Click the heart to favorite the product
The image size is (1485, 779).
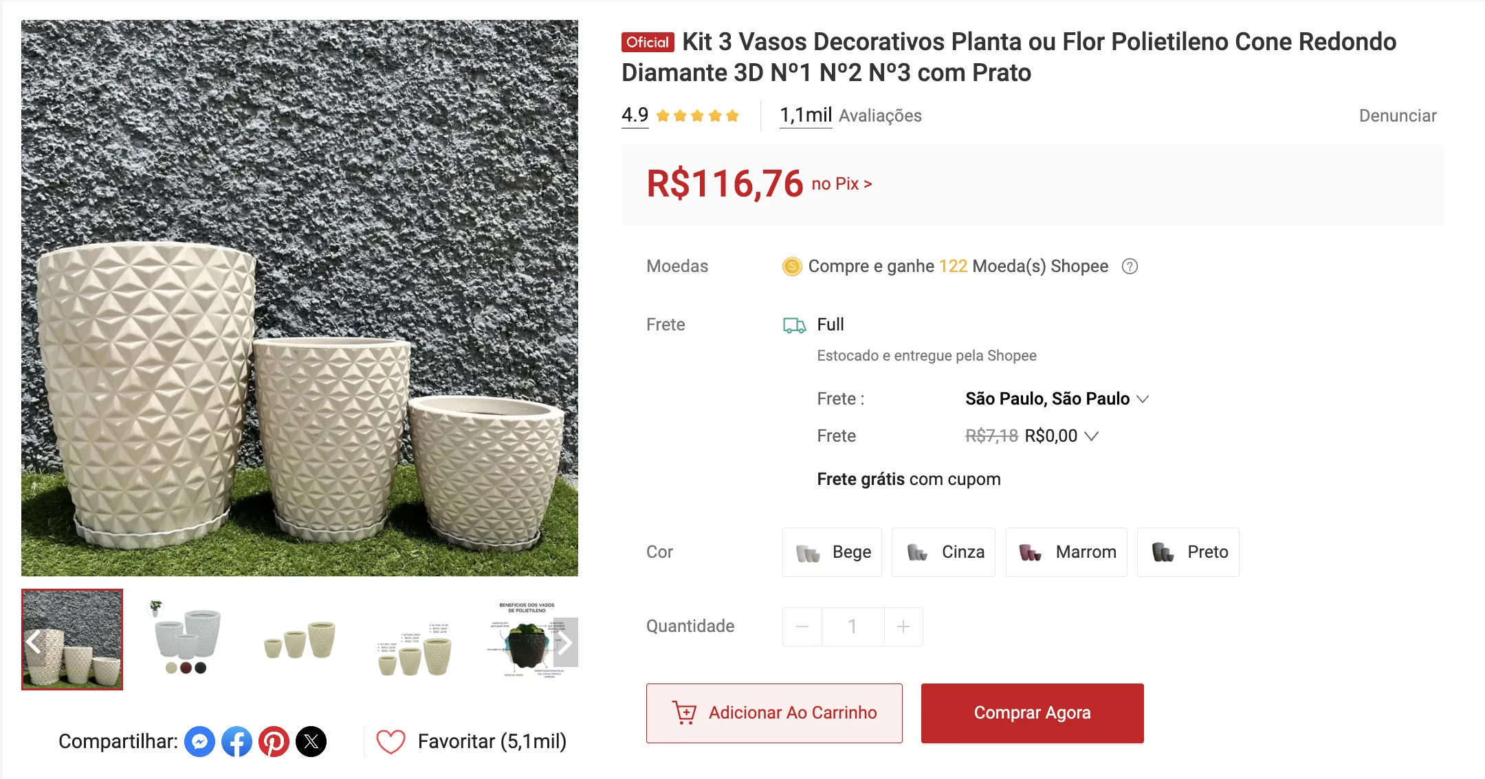pos(390,741)
